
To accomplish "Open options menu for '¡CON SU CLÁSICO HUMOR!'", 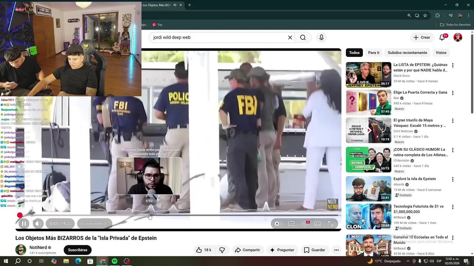I will point(453,150).
